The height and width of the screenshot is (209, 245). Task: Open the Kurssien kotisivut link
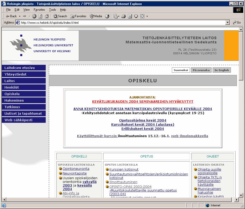(x=124, y=170)
